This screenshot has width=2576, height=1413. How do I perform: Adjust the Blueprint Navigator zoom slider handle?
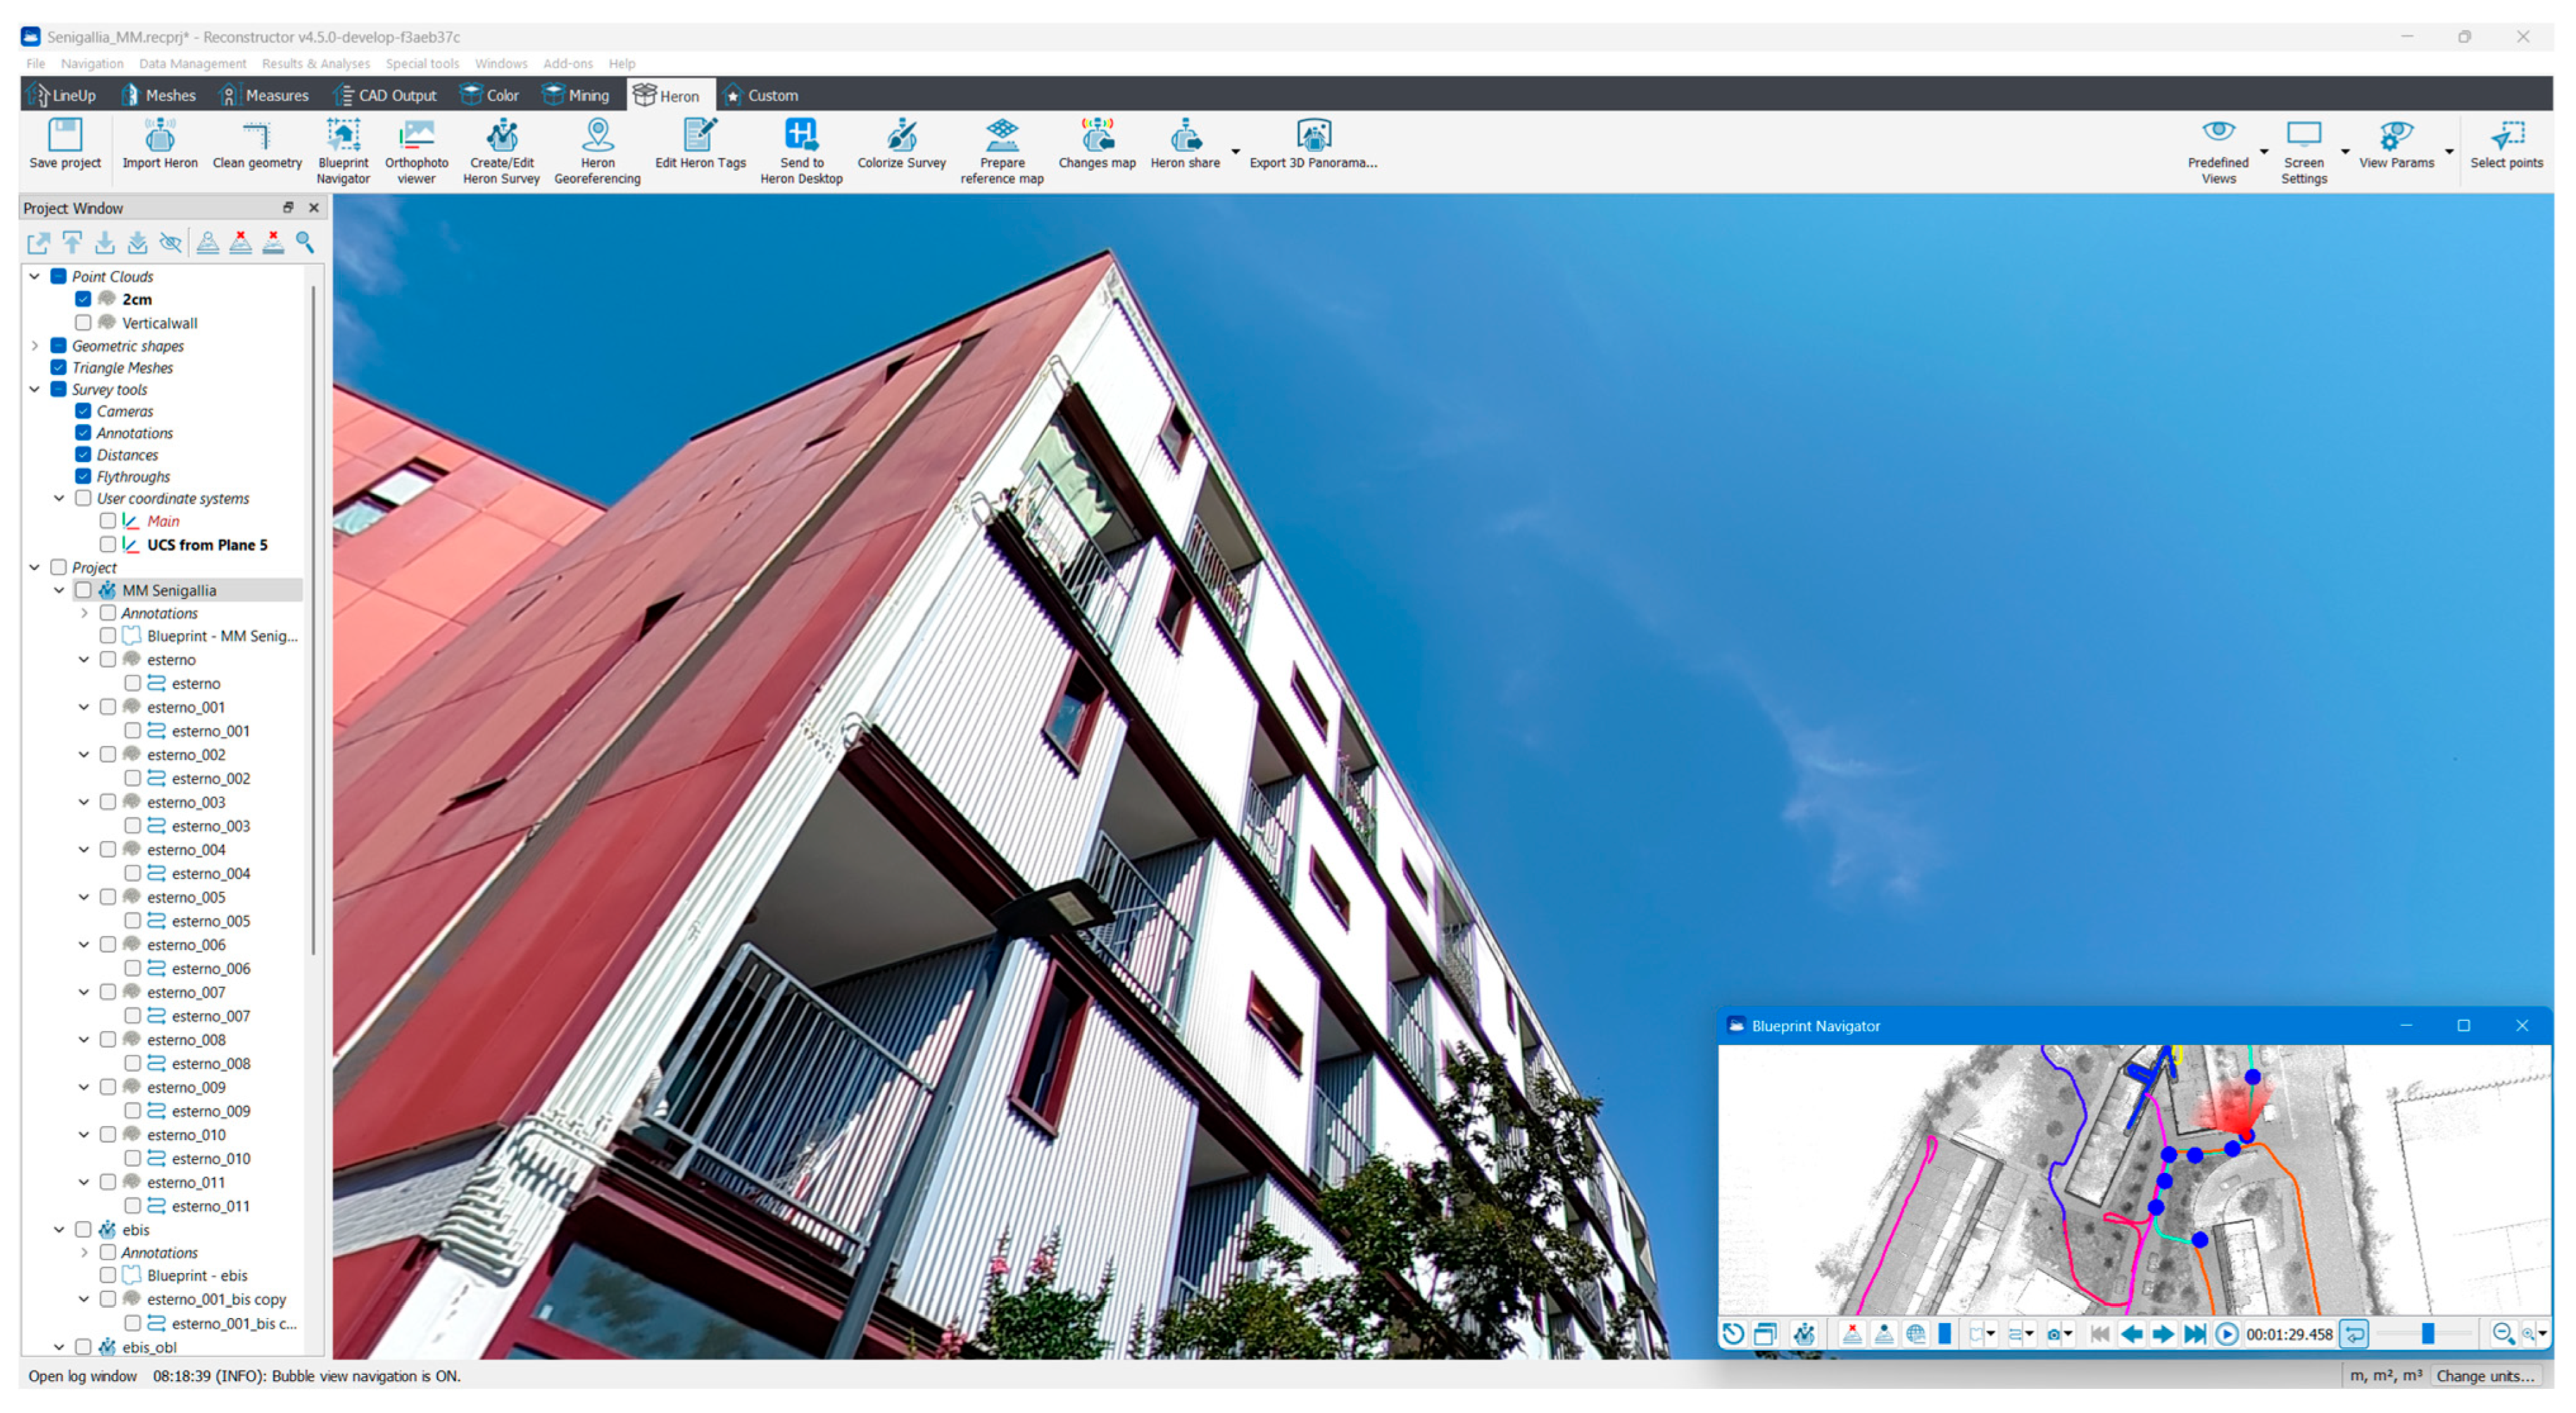pos(2427,1334)
